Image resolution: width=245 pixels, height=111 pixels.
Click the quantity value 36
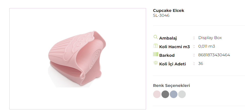201,63
